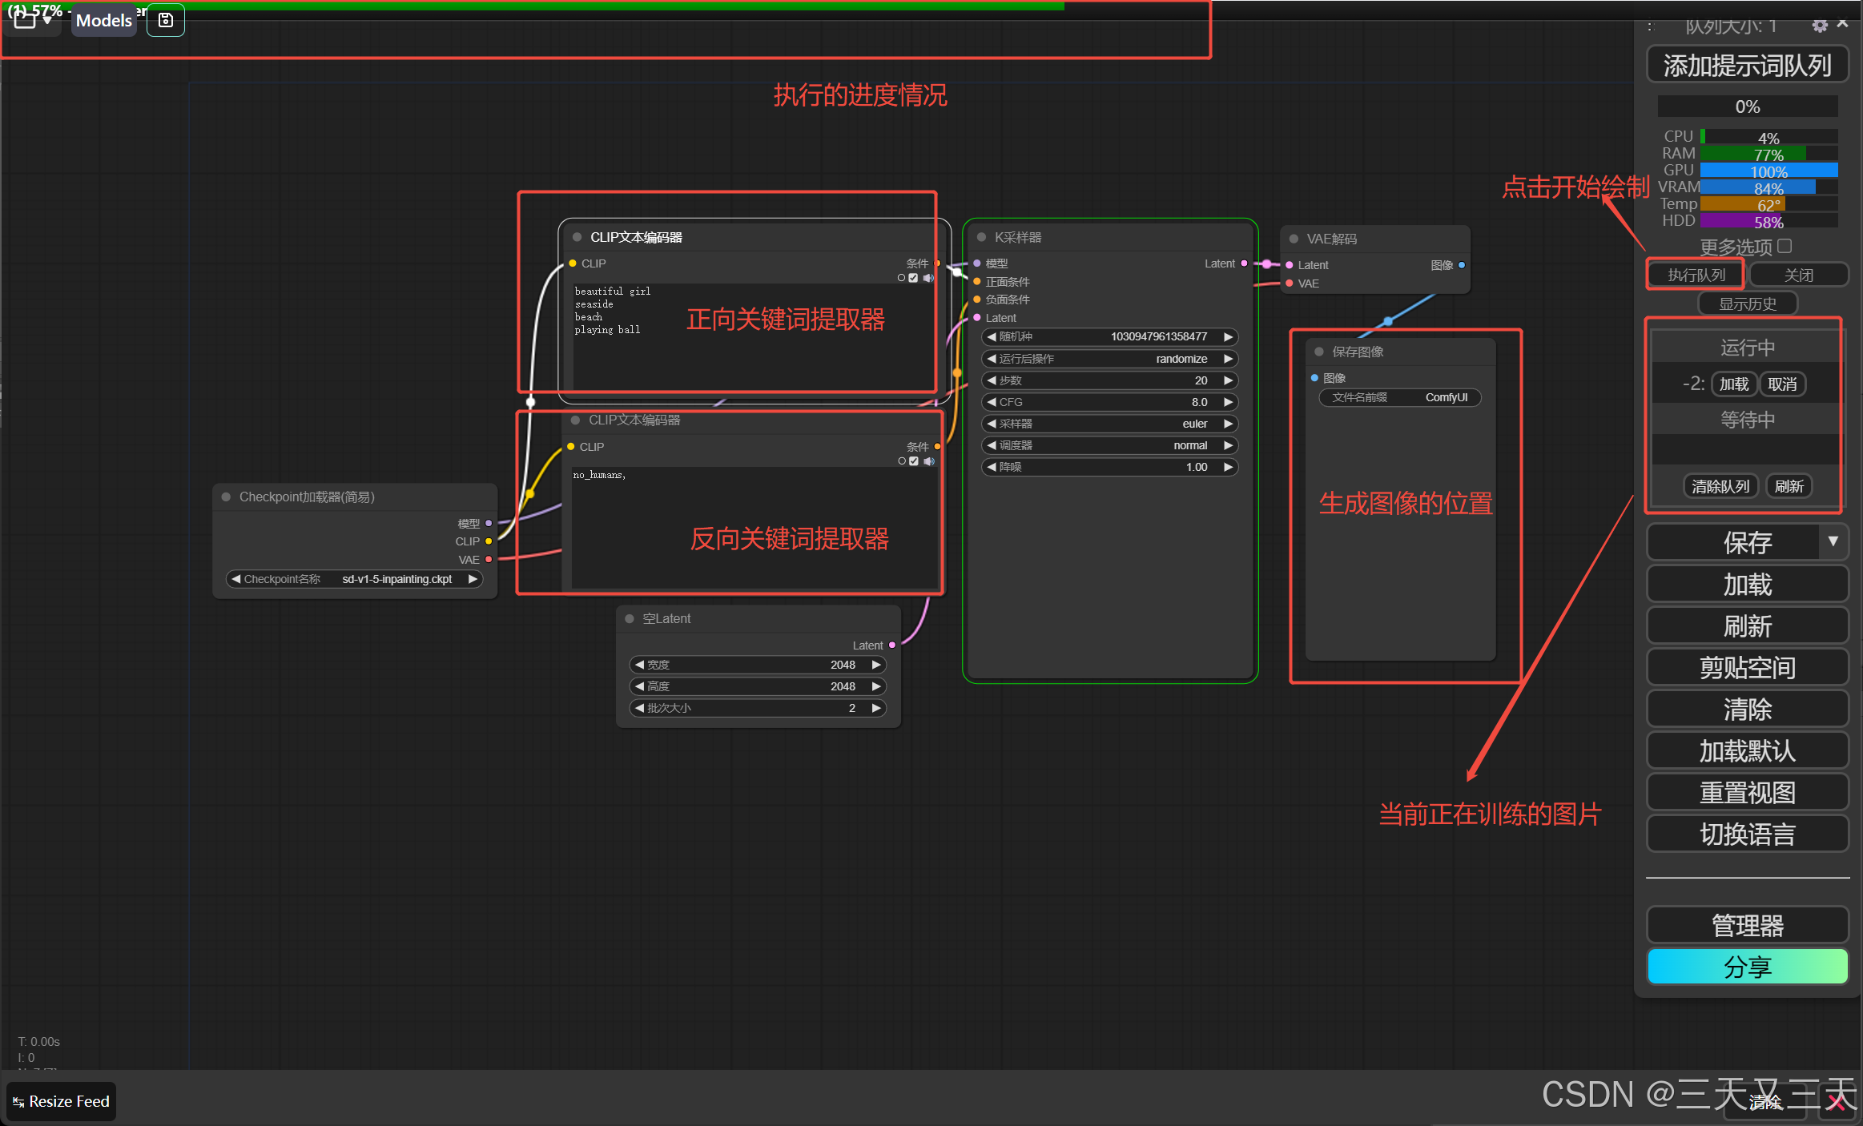Click 执行队列 to view queue

[1696, 275]
